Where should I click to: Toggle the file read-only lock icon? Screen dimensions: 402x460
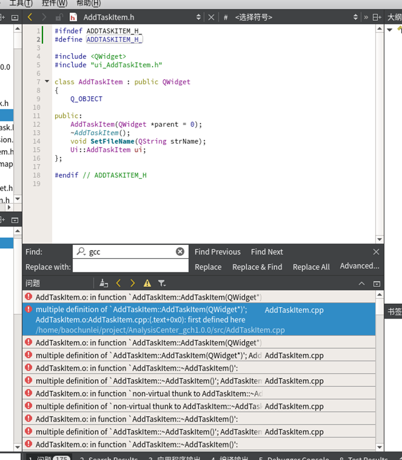(x=59, y=17)
